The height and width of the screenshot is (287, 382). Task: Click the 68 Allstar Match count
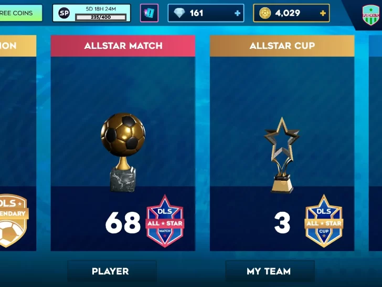point(123,222)
